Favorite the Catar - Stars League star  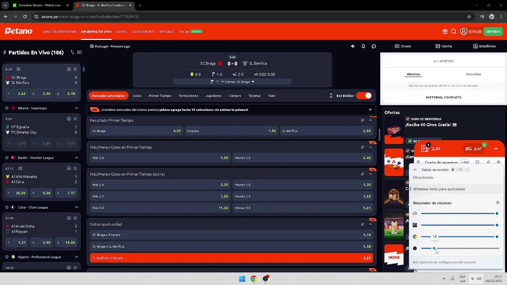pos(7,207)
